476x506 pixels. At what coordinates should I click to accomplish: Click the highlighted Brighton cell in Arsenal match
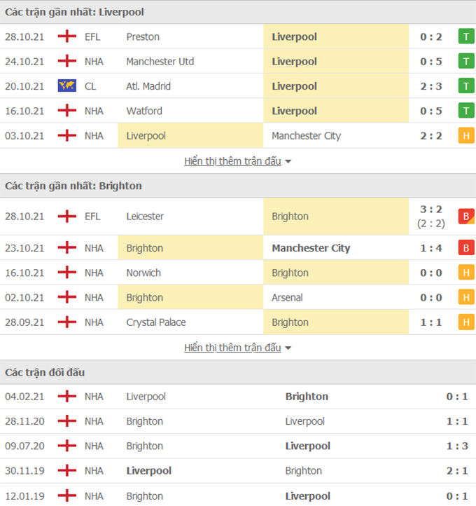(x=145, y=298)
